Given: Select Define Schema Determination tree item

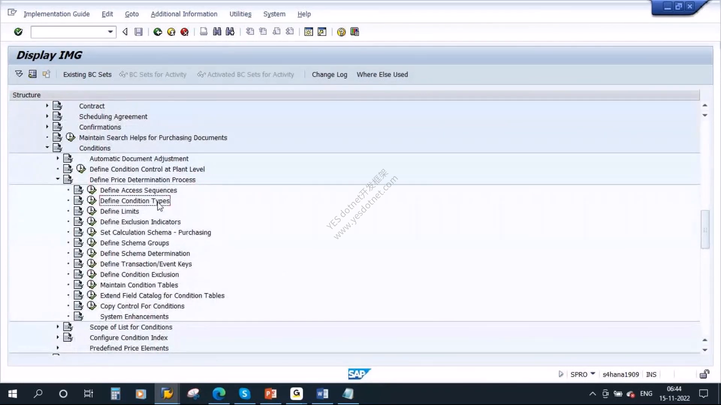Looking at the screenshot, I should click(x=145, y=253).
